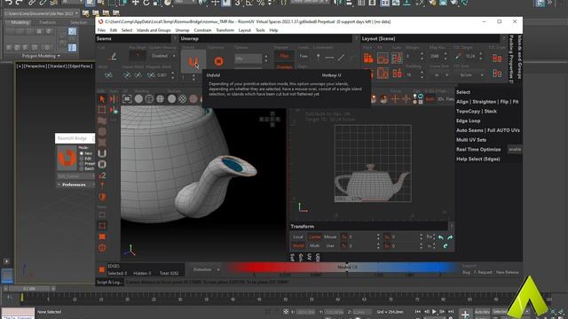The width and height of the screenshot is (568, 319).
Task: Open the Layout menu
Action: coord(245,30)
